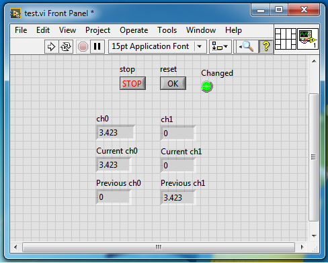The height and width of the screenshot is (263, 328).
Task: Open the font dropdown arrow
Action: click(x=199, y=46)
